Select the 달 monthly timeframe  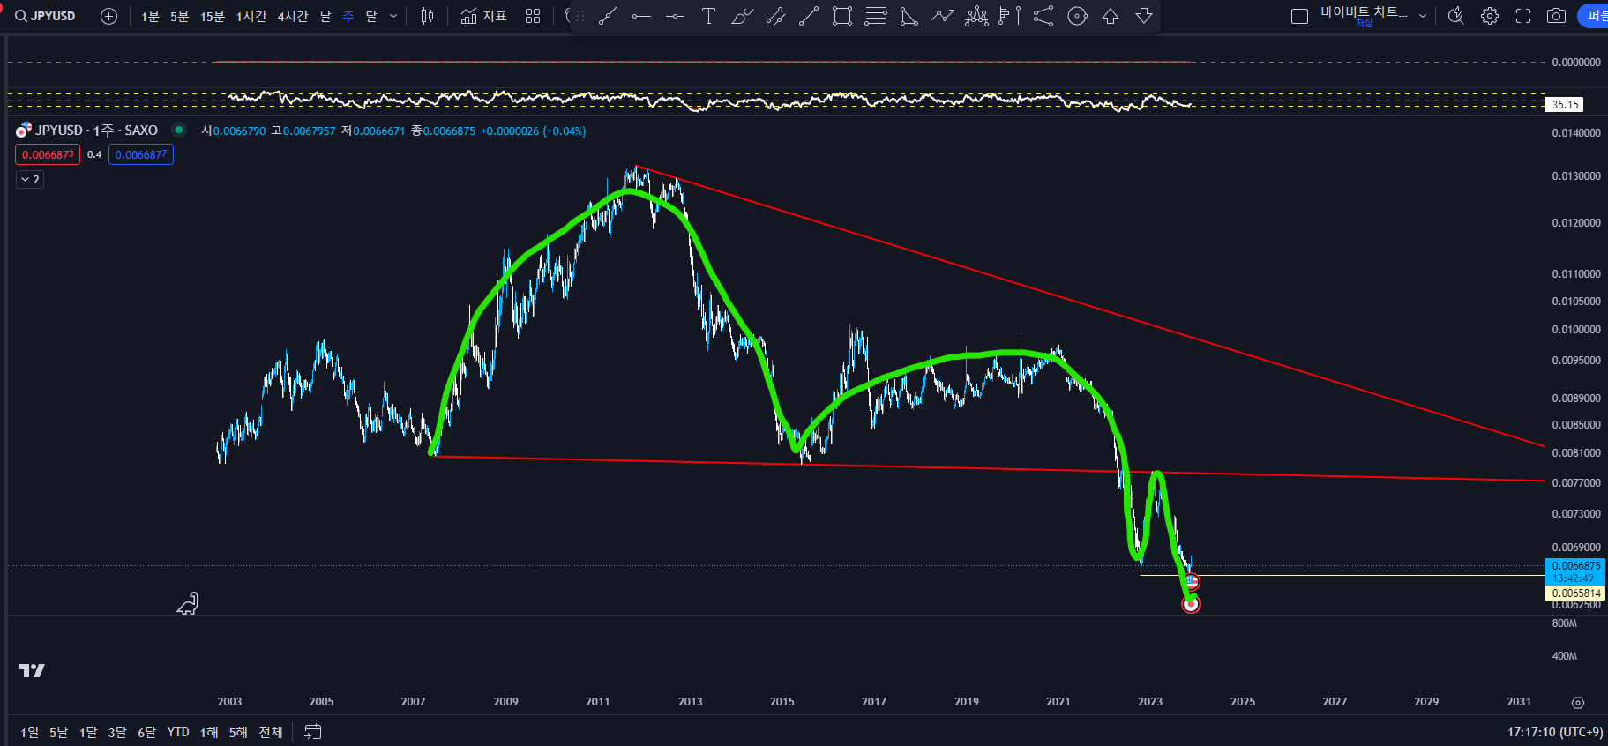[x=371, y=16]
